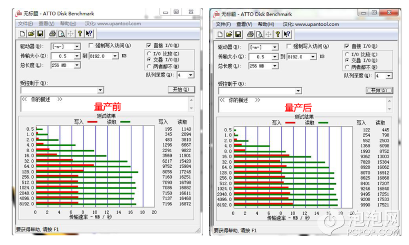Click write value 9752 in left window

coord(167,166)
